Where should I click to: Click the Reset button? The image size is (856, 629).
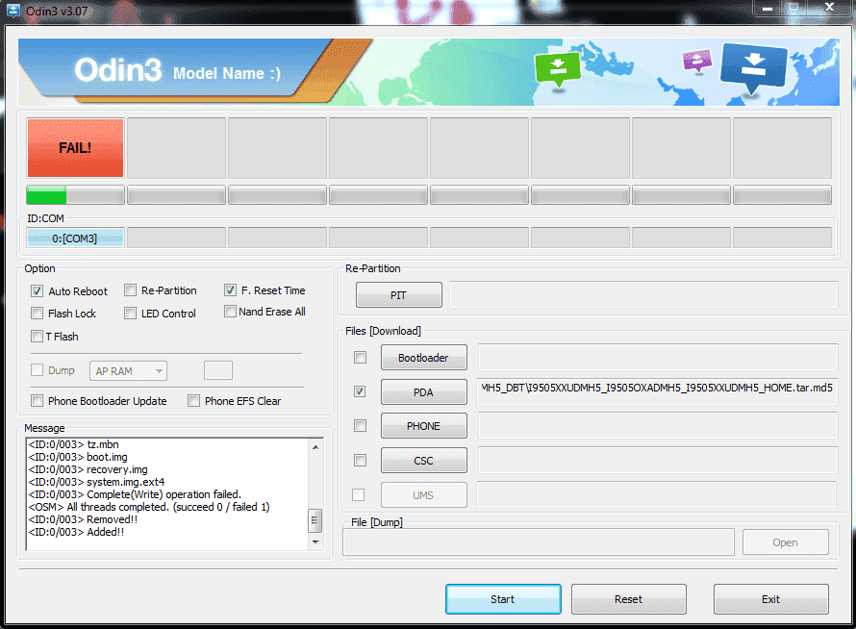pyautogui.click(x=628, y=599)
